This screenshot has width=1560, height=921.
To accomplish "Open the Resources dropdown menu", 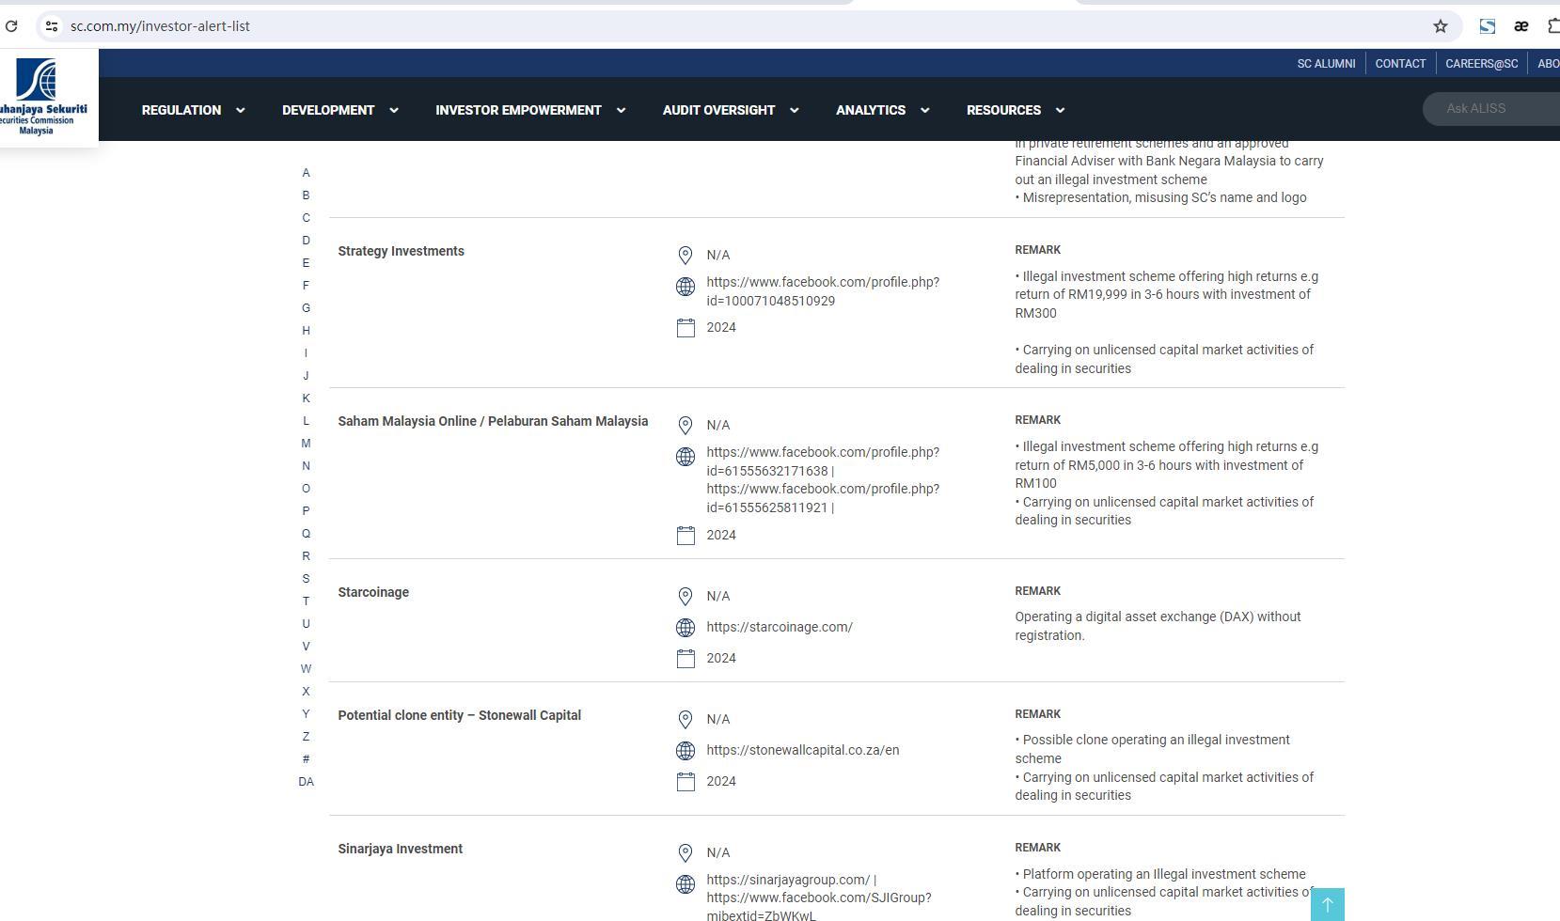I will 1015,110.
